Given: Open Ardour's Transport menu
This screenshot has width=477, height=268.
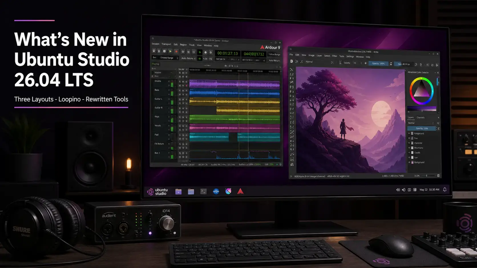Looking at the screenshot, I should 166,44.
